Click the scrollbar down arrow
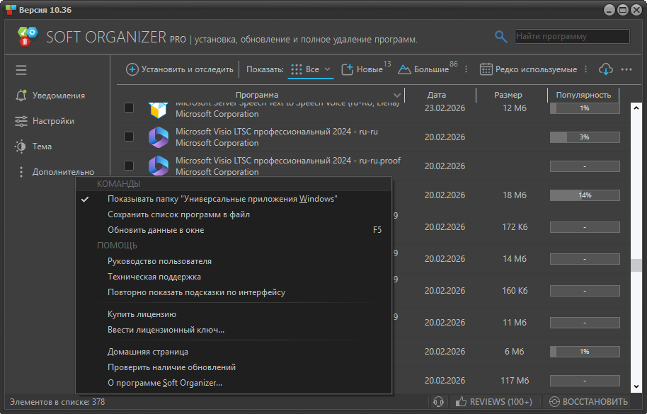Viewport: 647px width, 414px height. pos(636,387)
